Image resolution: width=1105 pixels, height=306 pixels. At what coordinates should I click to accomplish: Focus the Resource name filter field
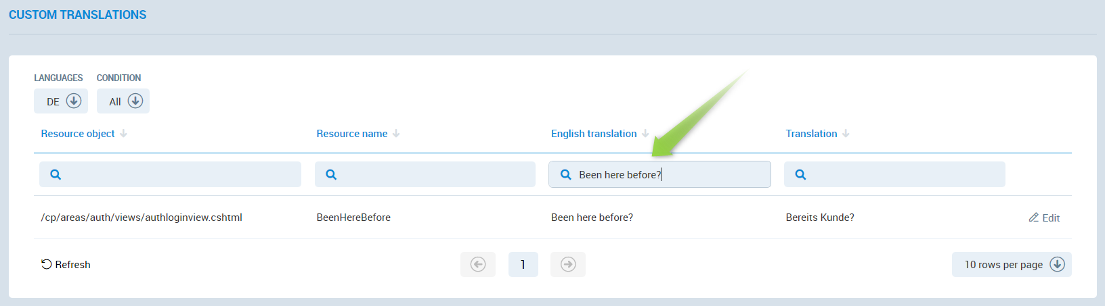click(433, 174)
